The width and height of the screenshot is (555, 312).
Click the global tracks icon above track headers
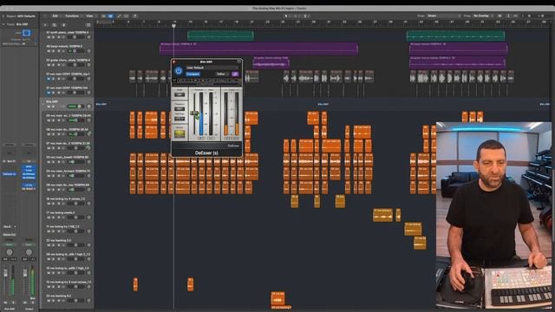(88, 25)
